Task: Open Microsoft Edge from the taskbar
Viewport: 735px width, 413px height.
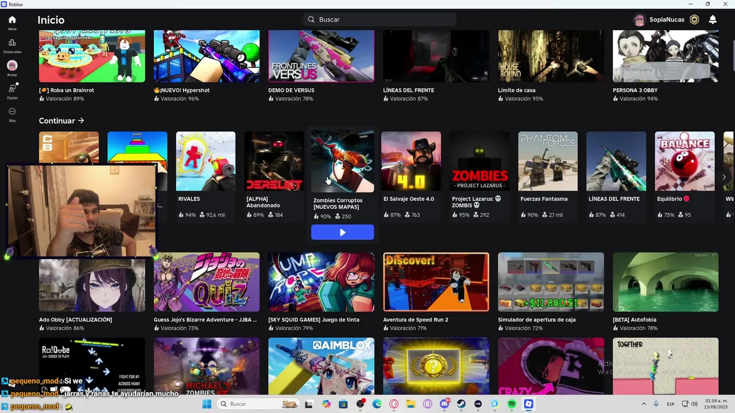Action: [x=377, y=404]
